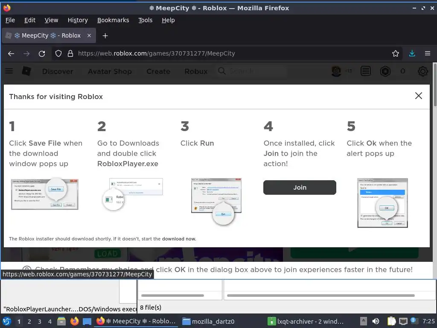
Task: Open the LXQt start menu icon
Action: click(x=7, y=321)
